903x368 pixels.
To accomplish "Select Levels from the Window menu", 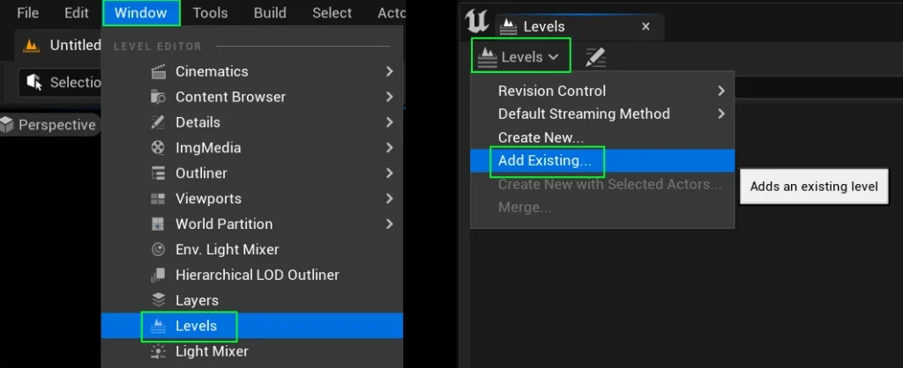I will [x=196, y=326].
